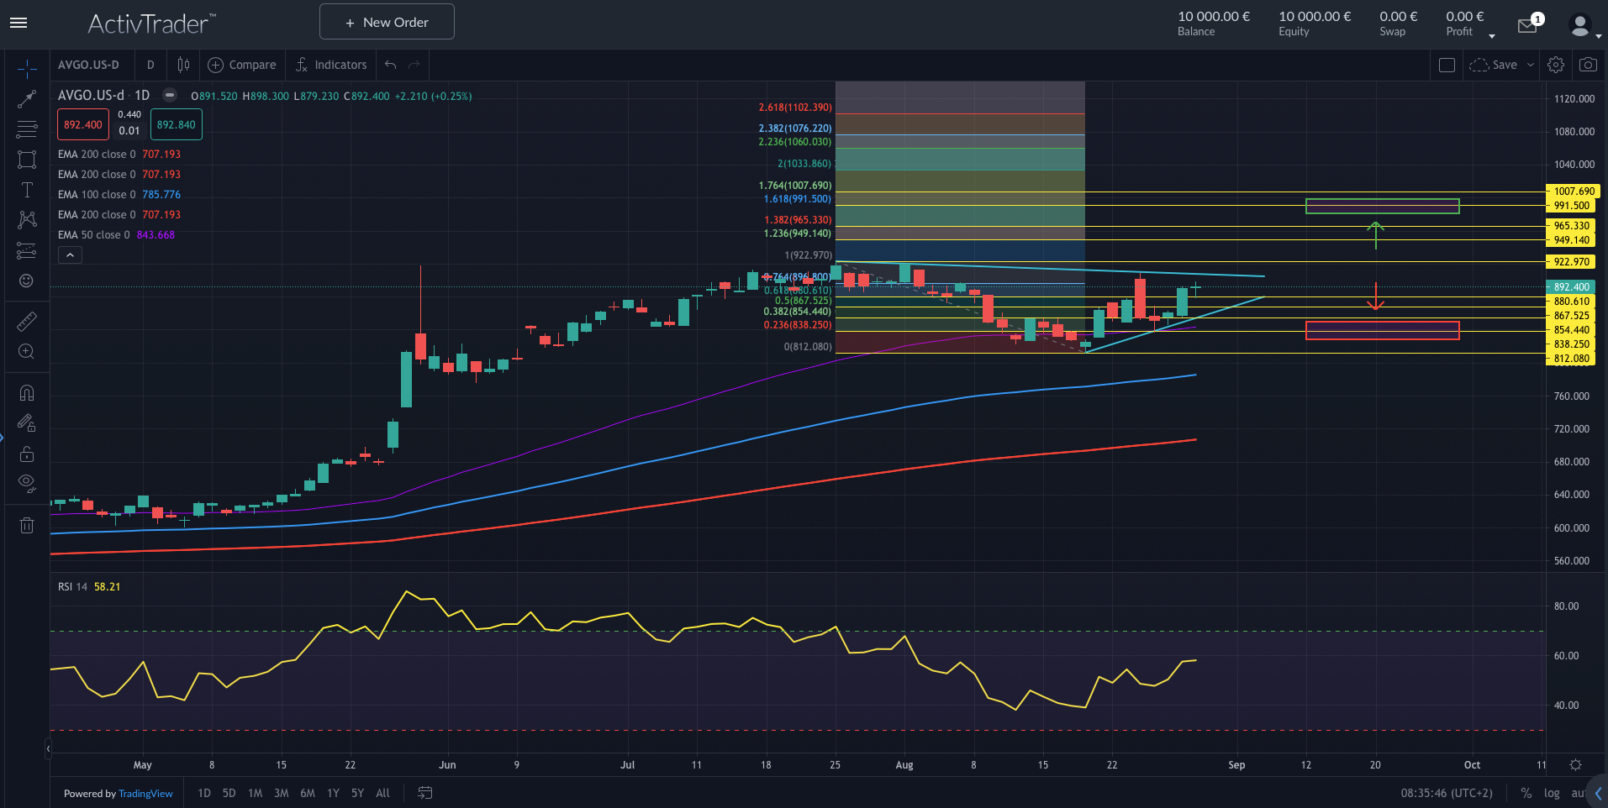Select the ruler measure tool

27,322
